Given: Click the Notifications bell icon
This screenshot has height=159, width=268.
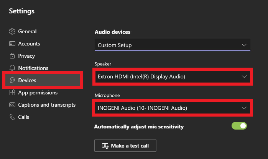Looking at the screenshot, I should coord(12,68).
